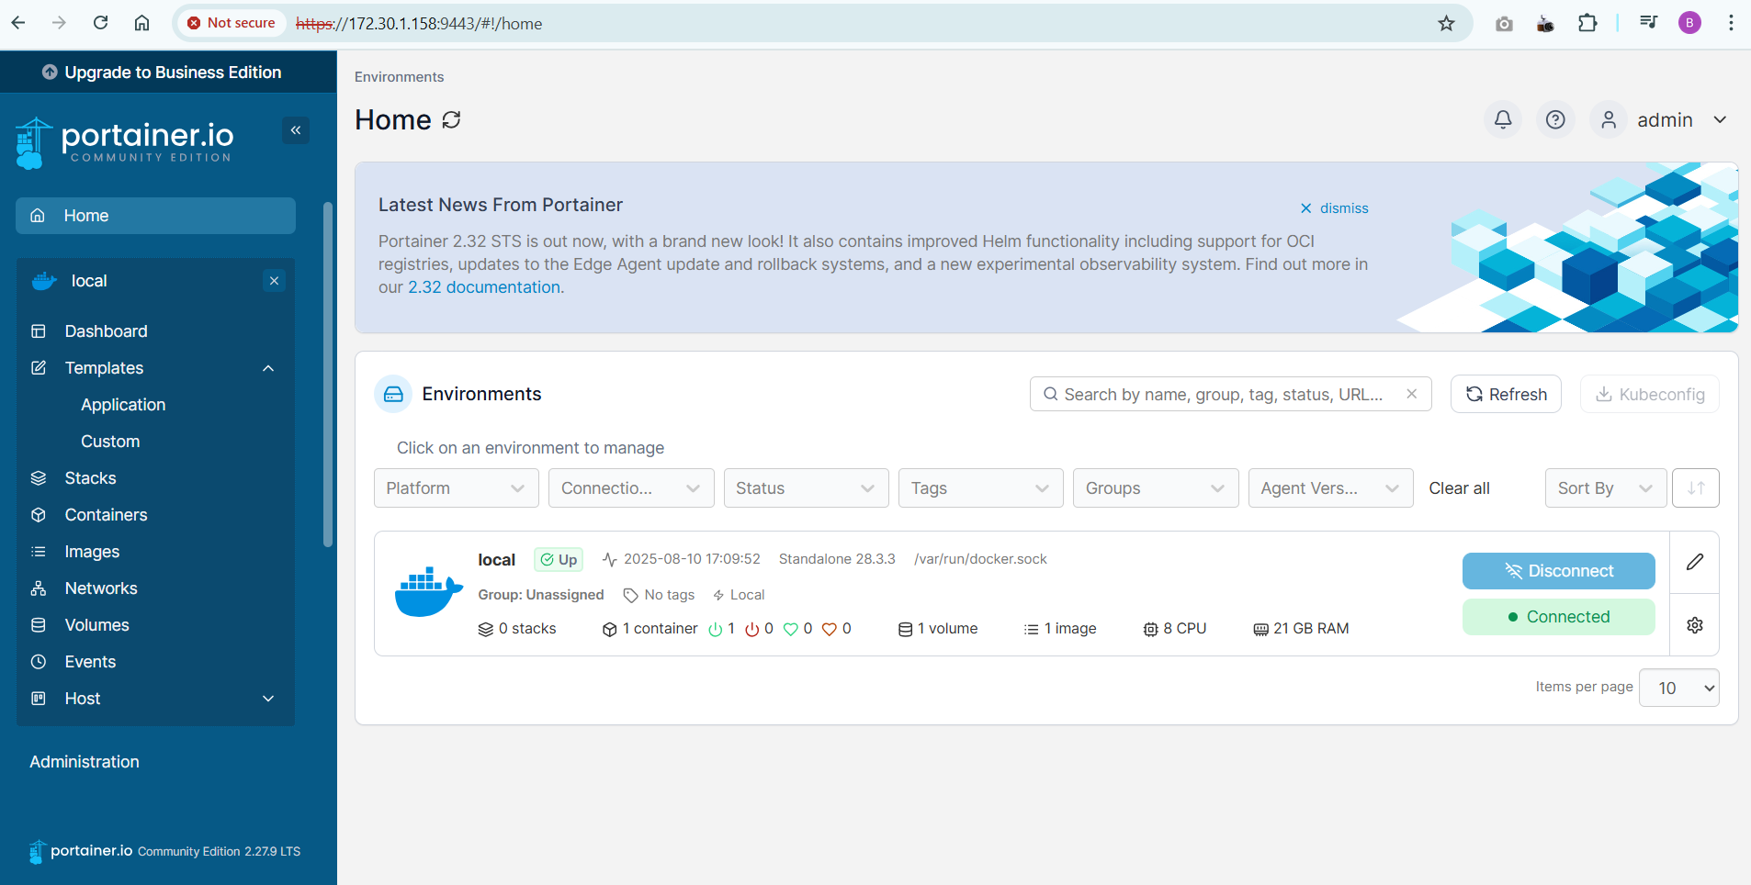The image size is (1751, 885).
Task: Open the Groups filter dropdown
Action: (x=1156, y=488)
